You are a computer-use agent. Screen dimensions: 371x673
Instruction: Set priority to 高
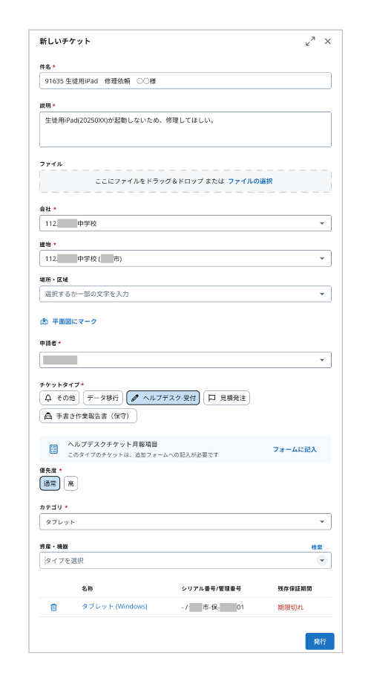point(70,483)
